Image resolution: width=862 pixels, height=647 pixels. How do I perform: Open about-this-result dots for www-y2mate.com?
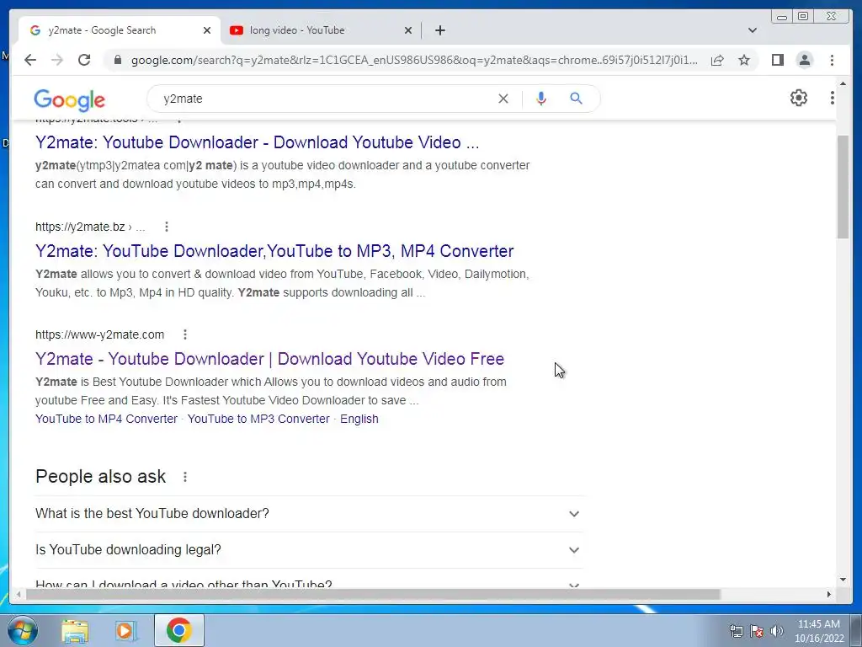(185, 334)
